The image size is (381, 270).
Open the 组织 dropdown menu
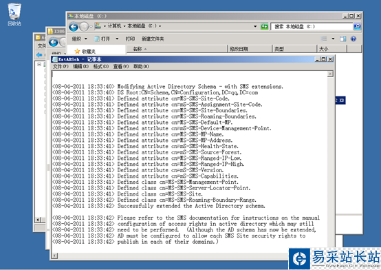[80, 39]
